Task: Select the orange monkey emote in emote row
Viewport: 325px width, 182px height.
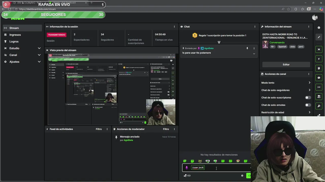Action: 238,161
